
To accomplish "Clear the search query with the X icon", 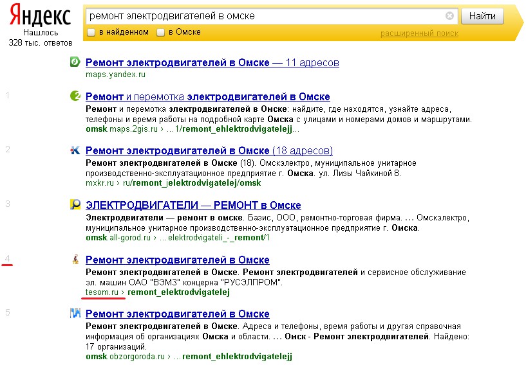I will (x=449, y=15).
